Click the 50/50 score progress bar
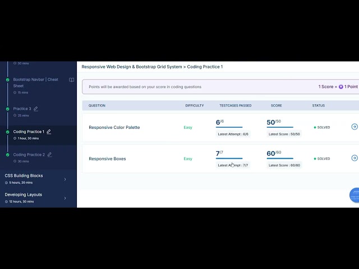Image resolution: width=359 pixels, height=269 pixels. coord(280,127)
